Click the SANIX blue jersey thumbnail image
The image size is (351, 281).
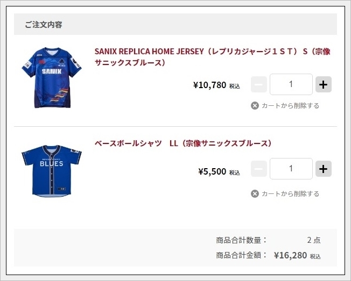[52, 78]
